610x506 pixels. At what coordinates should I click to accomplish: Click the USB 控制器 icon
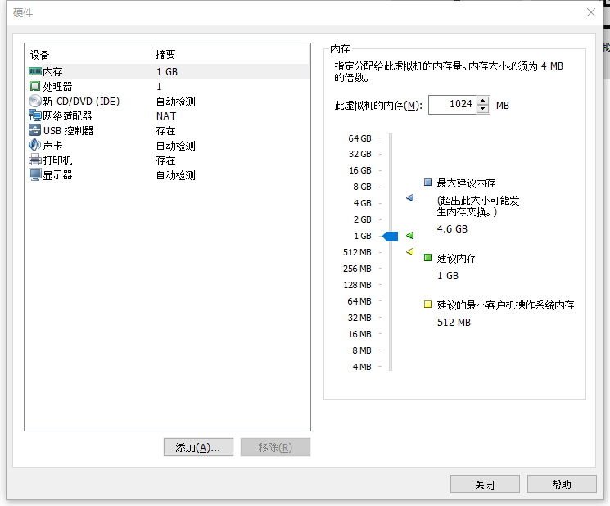(x=35, y=130)
